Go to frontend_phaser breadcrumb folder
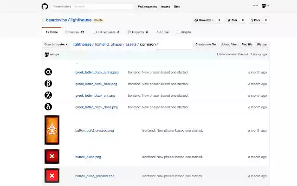Viewport: 297px width, 186px height. (108, 45)
